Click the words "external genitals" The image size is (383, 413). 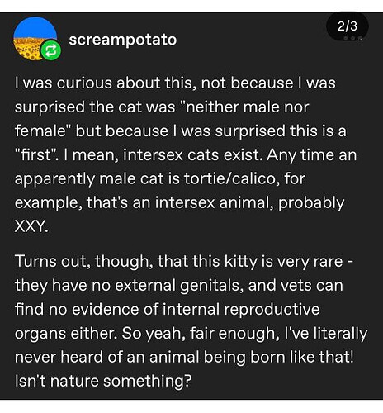point(179,285)
